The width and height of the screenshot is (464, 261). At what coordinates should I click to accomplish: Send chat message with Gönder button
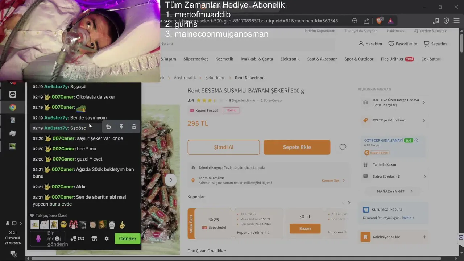point(128,239)
